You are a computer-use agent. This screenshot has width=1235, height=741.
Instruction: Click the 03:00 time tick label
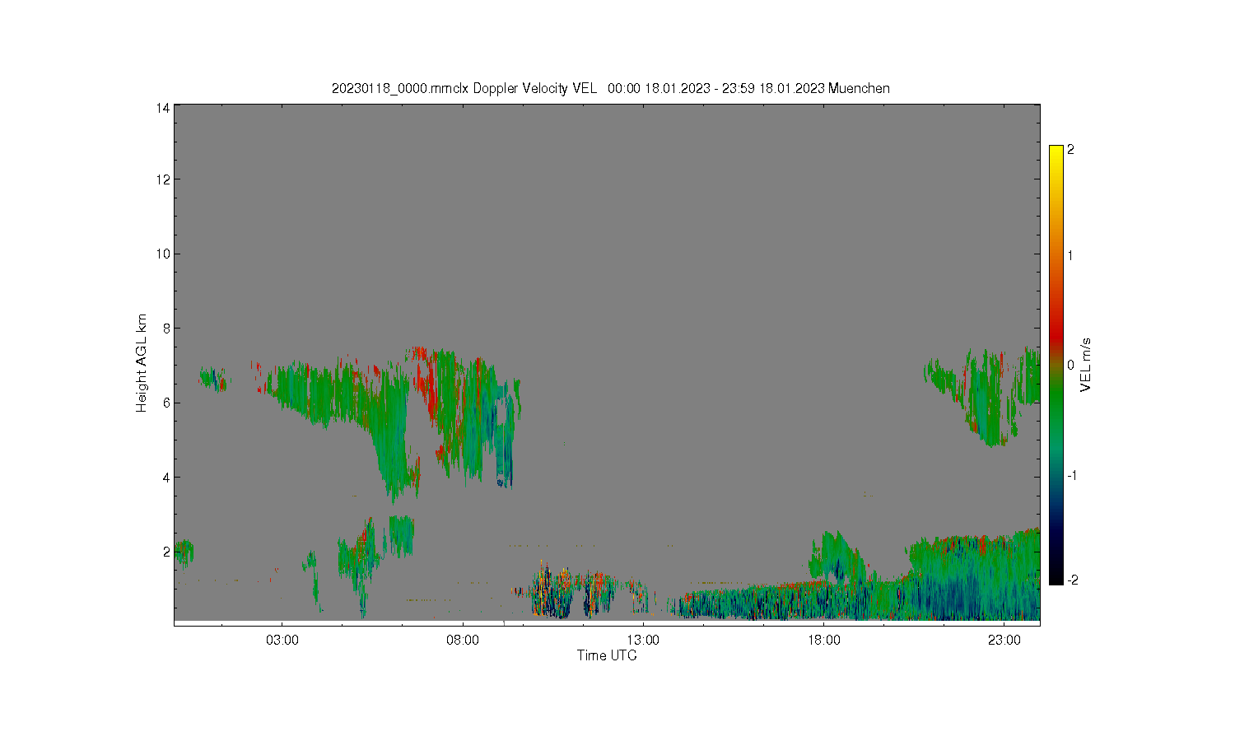(282, 641)
